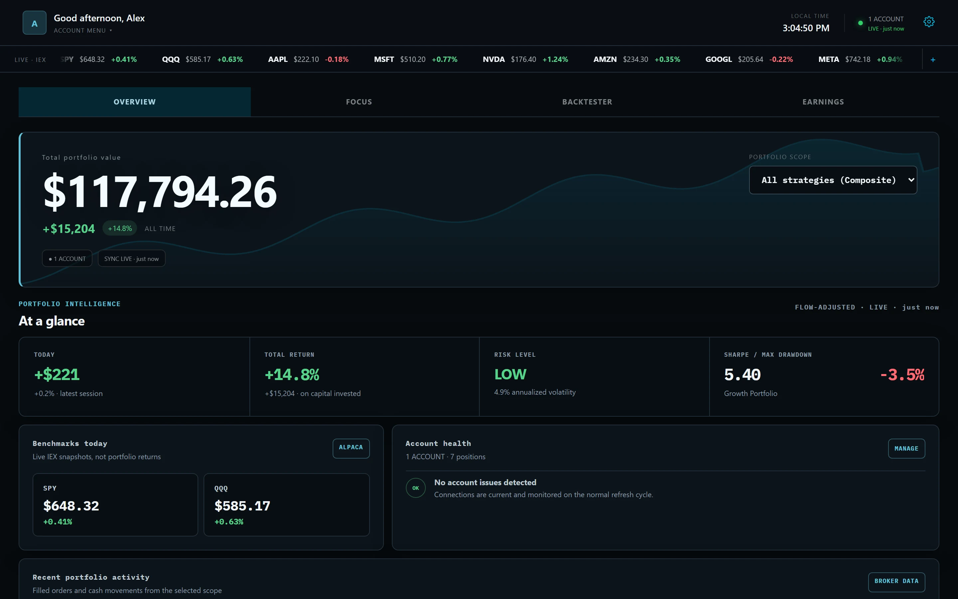958x599 pixels.
Task: Click the 1 Account pill in portfolio card
Action: point(67,259)
